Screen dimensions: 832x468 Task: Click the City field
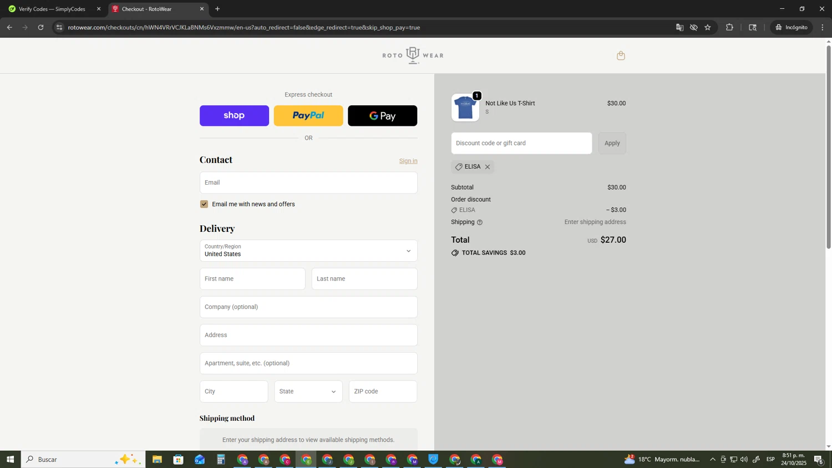(x=234, y=391)
